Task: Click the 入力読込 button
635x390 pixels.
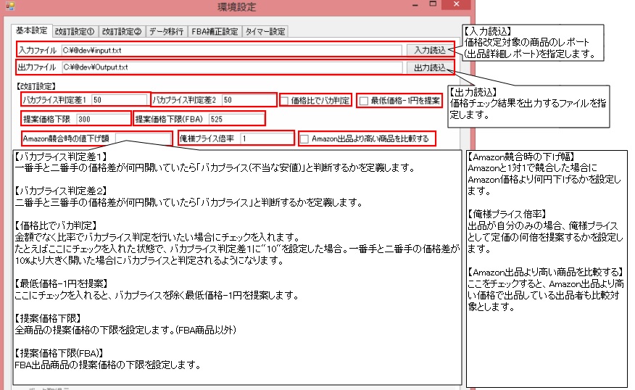Action: coord(430,50)
